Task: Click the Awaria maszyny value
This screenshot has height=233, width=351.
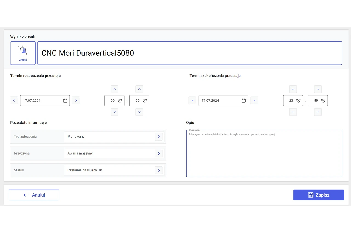Action: (80, 154)
